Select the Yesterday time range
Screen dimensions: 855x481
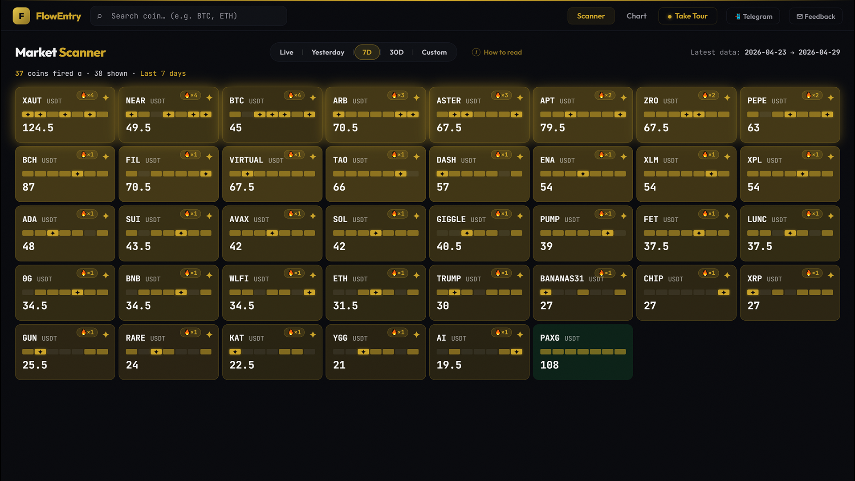tap(328, 52)
